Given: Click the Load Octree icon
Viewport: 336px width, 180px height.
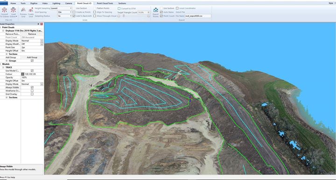Looking at the screenshot, I should click(13, 10).
